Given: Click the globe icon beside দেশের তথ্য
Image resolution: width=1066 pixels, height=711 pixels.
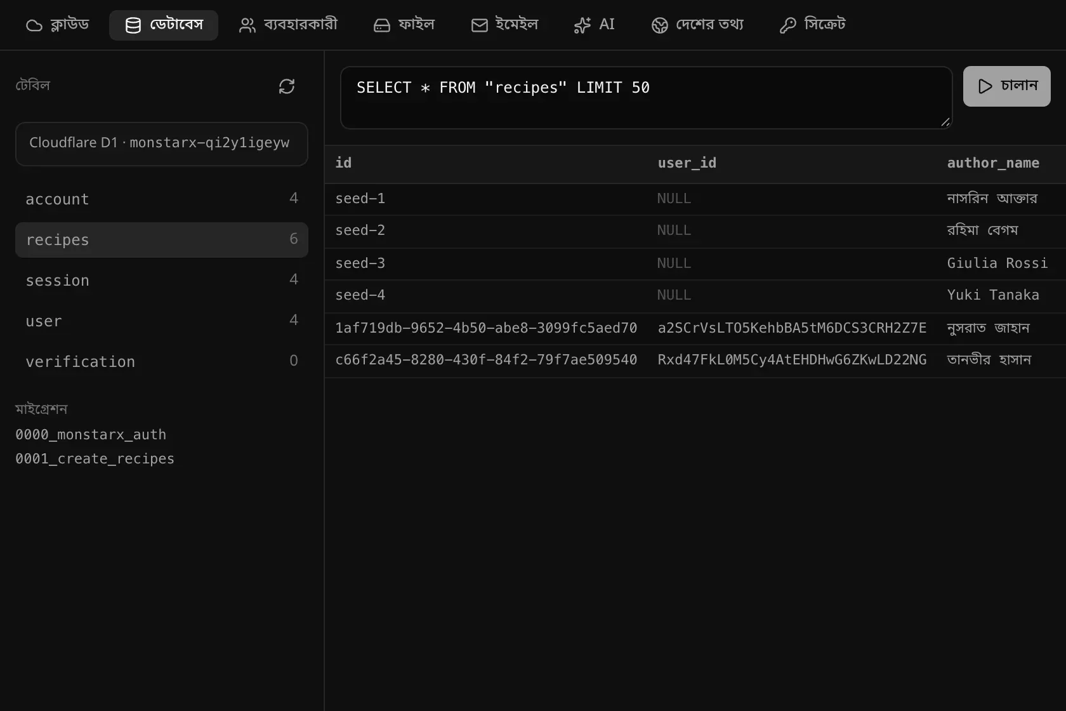Looking at the screenshot, I should click(660, 25).
